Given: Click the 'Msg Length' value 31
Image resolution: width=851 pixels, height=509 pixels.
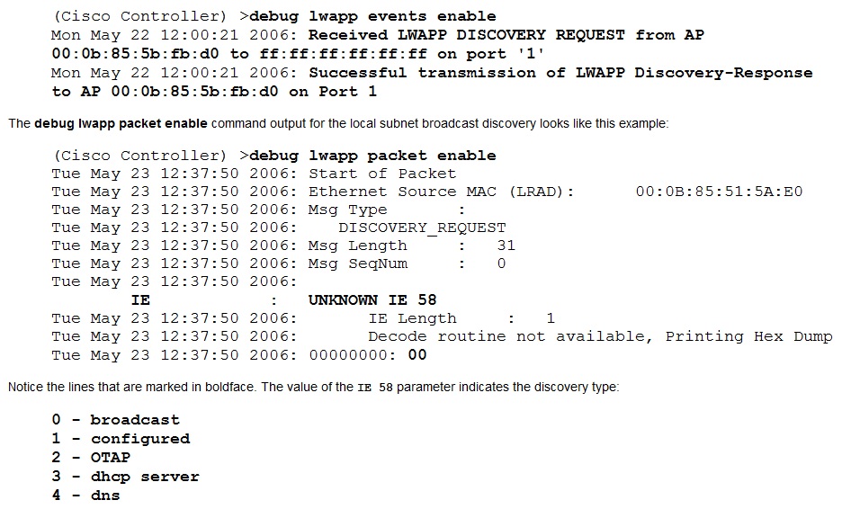Looking at the screenshot, I should [x=506, y=246].
